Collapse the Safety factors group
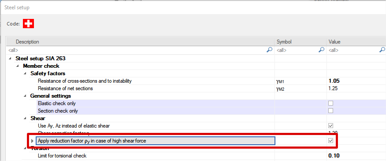This screenshot has height=161, width=386. pyautogui.click(x=25, y=73)
